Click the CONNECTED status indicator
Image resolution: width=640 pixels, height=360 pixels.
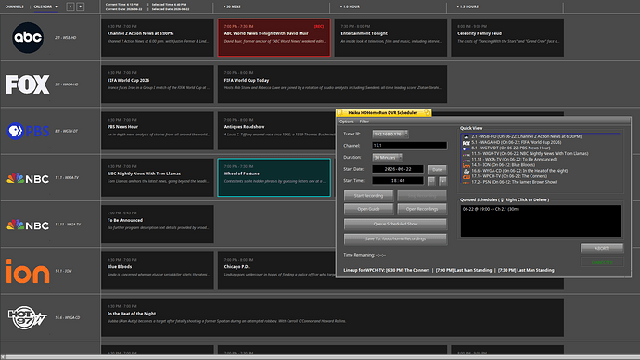[x=602, y=262]
